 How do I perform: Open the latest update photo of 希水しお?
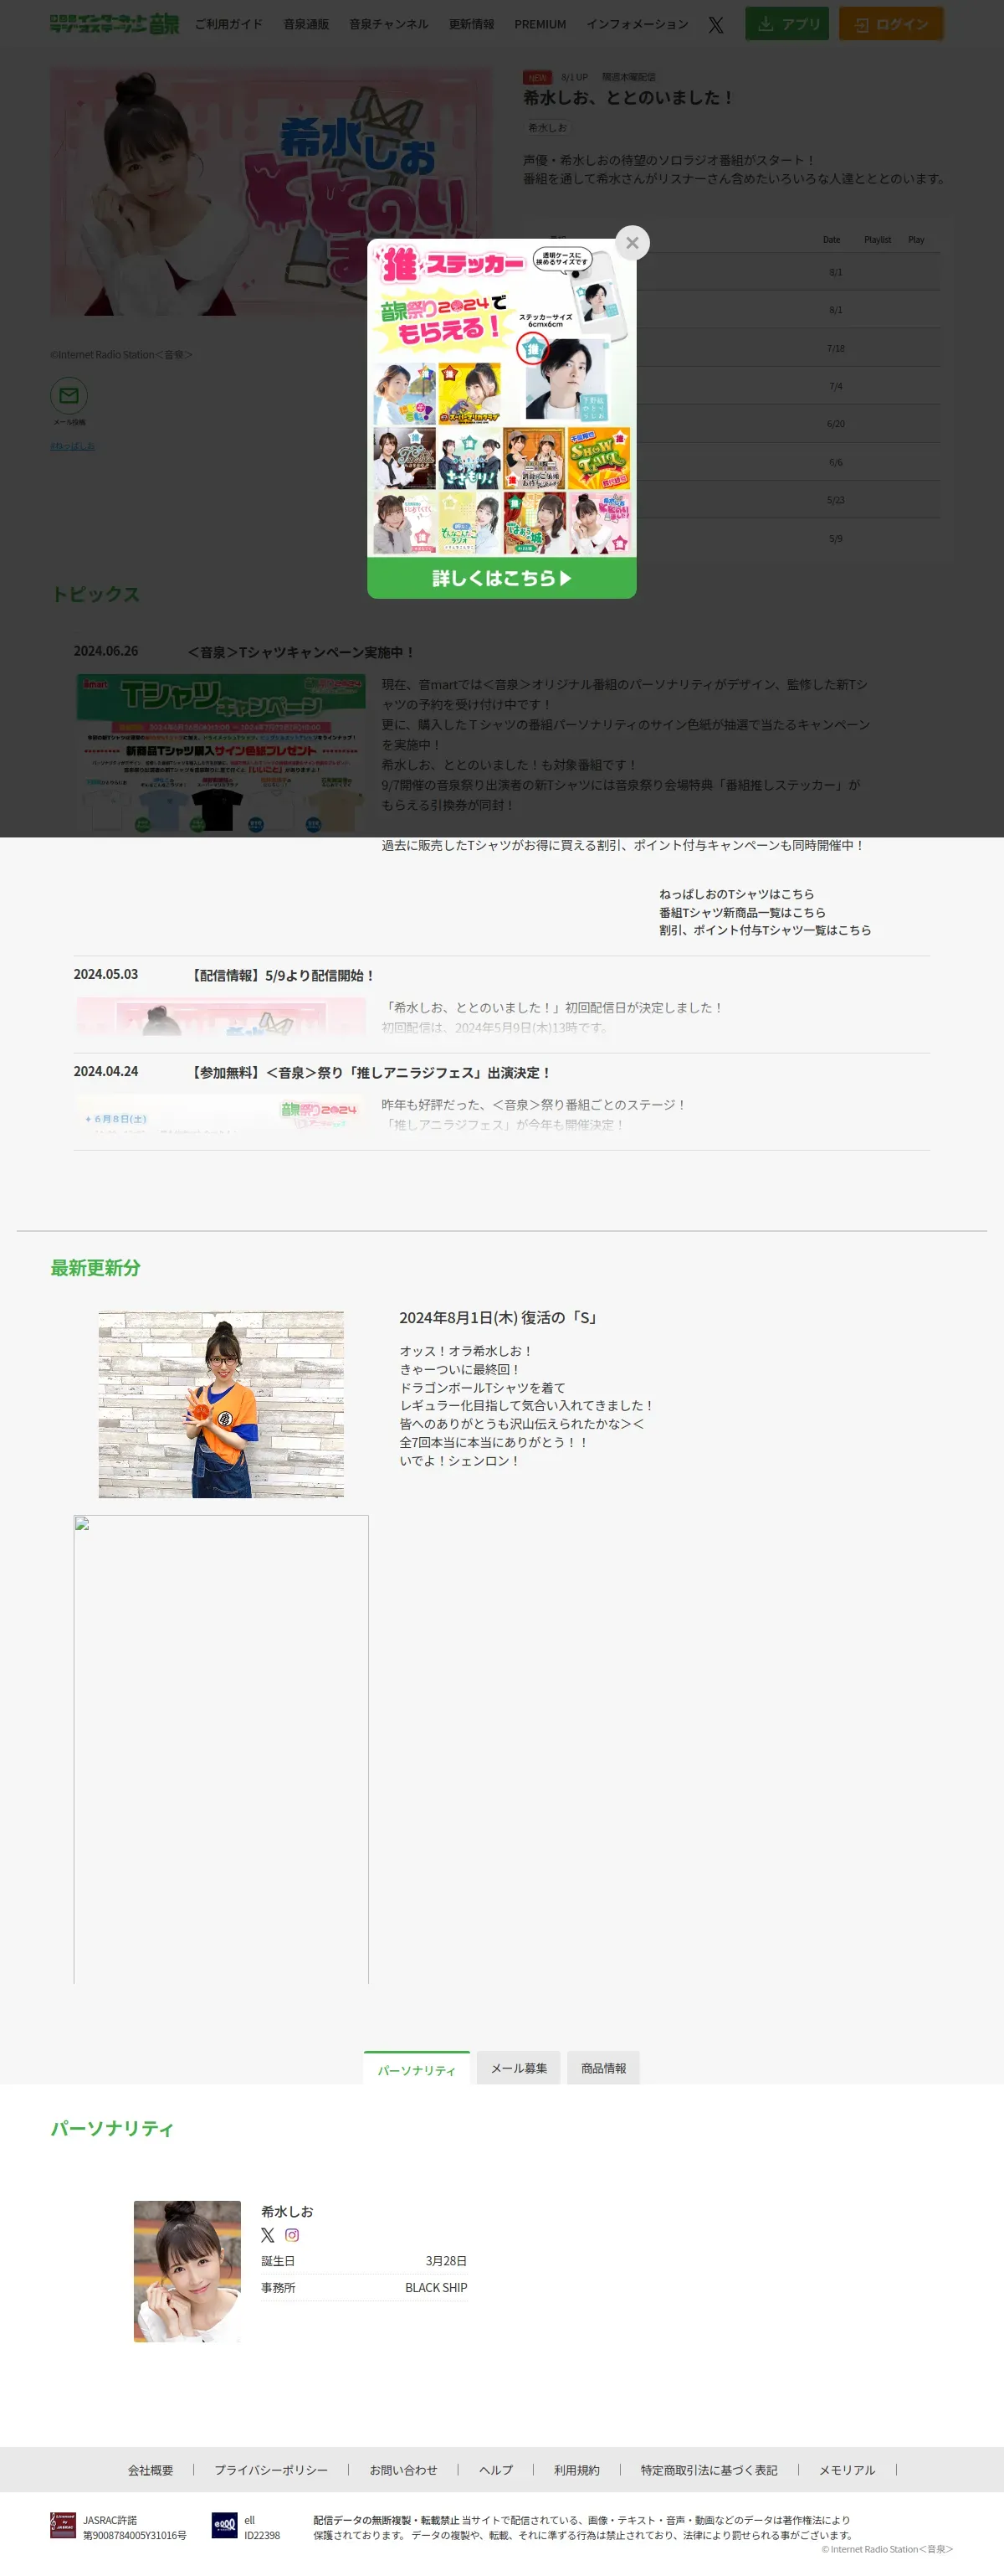[221, 1404]
